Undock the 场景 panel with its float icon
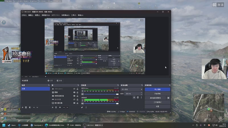The width and height of the screenshot is (228, 128). pos(49,85)
